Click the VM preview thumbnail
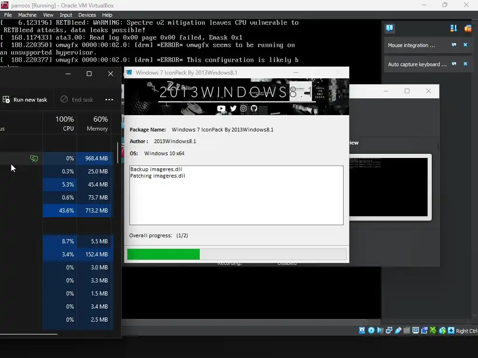 (x=389, y=187)
